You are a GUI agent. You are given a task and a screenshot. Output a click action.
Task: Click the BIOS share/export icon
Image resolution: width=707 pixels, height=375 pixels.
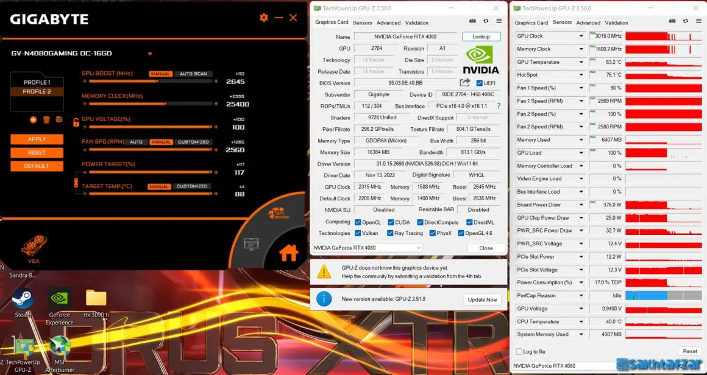pos(465,82)
